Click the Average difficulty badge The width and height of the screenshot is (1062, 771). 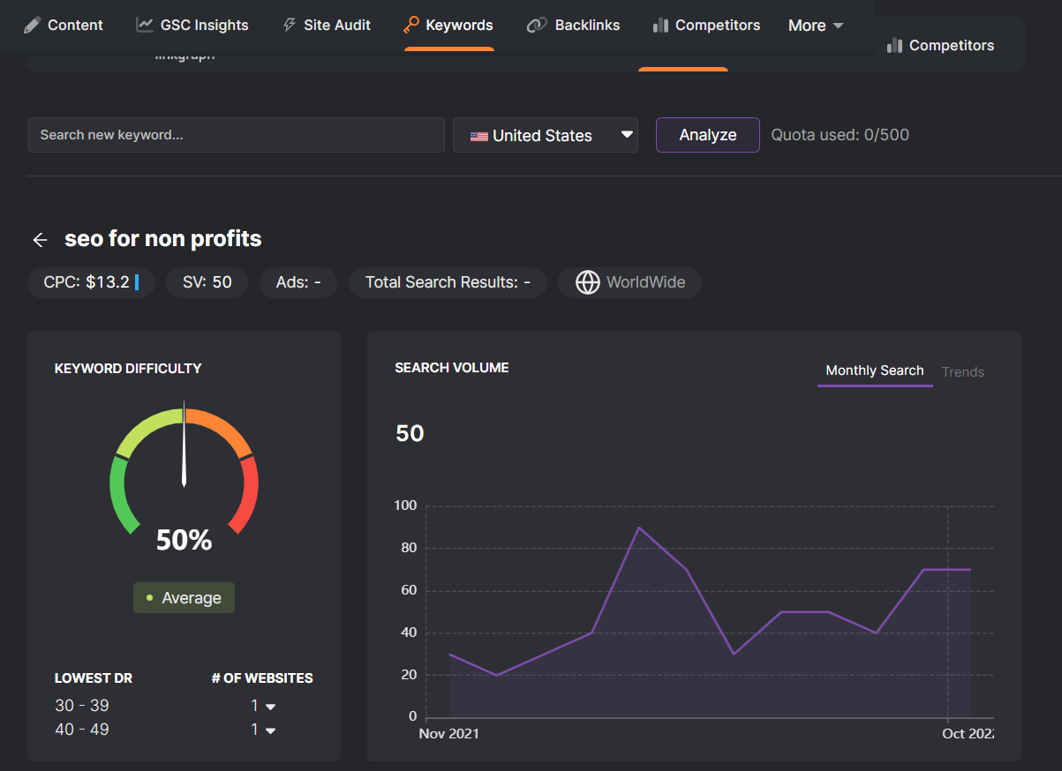[x=184, y=597]
